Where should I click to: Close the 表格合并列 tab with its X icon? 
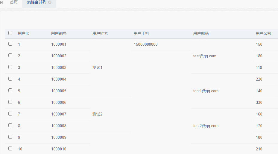(x=50, y=2)
